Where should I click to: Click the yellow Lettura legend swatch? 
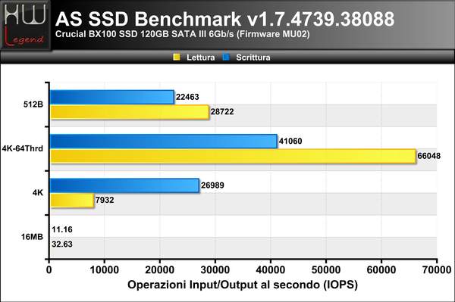(x=177, y=57)
